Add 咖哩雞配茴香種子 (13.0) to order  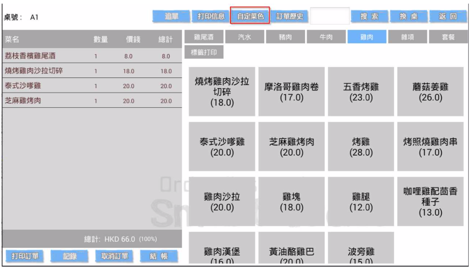430,202
